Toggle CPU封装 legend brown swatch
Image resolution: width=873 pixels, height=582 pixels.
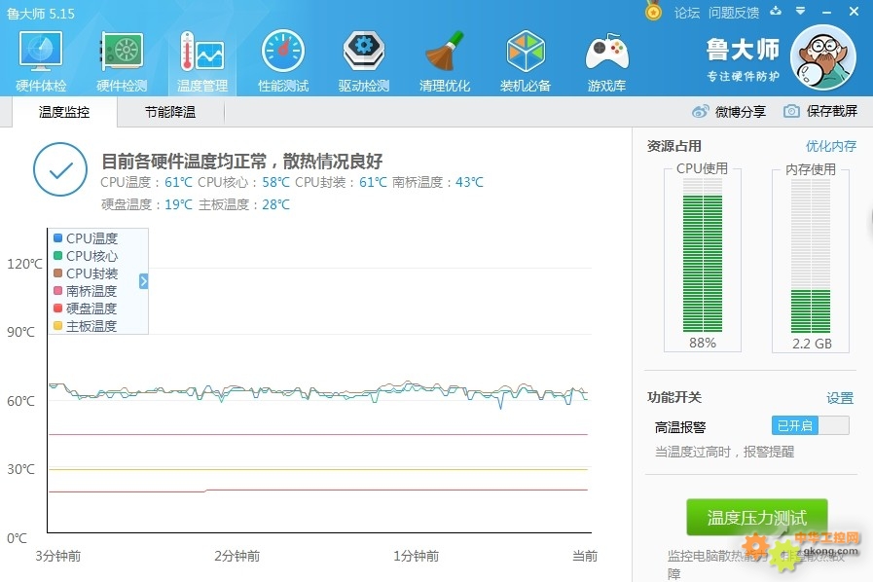[57, 273]
